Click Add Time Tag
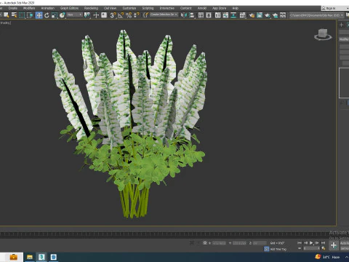This screenshot has width=349, height=262. click(x=278, y=249)
